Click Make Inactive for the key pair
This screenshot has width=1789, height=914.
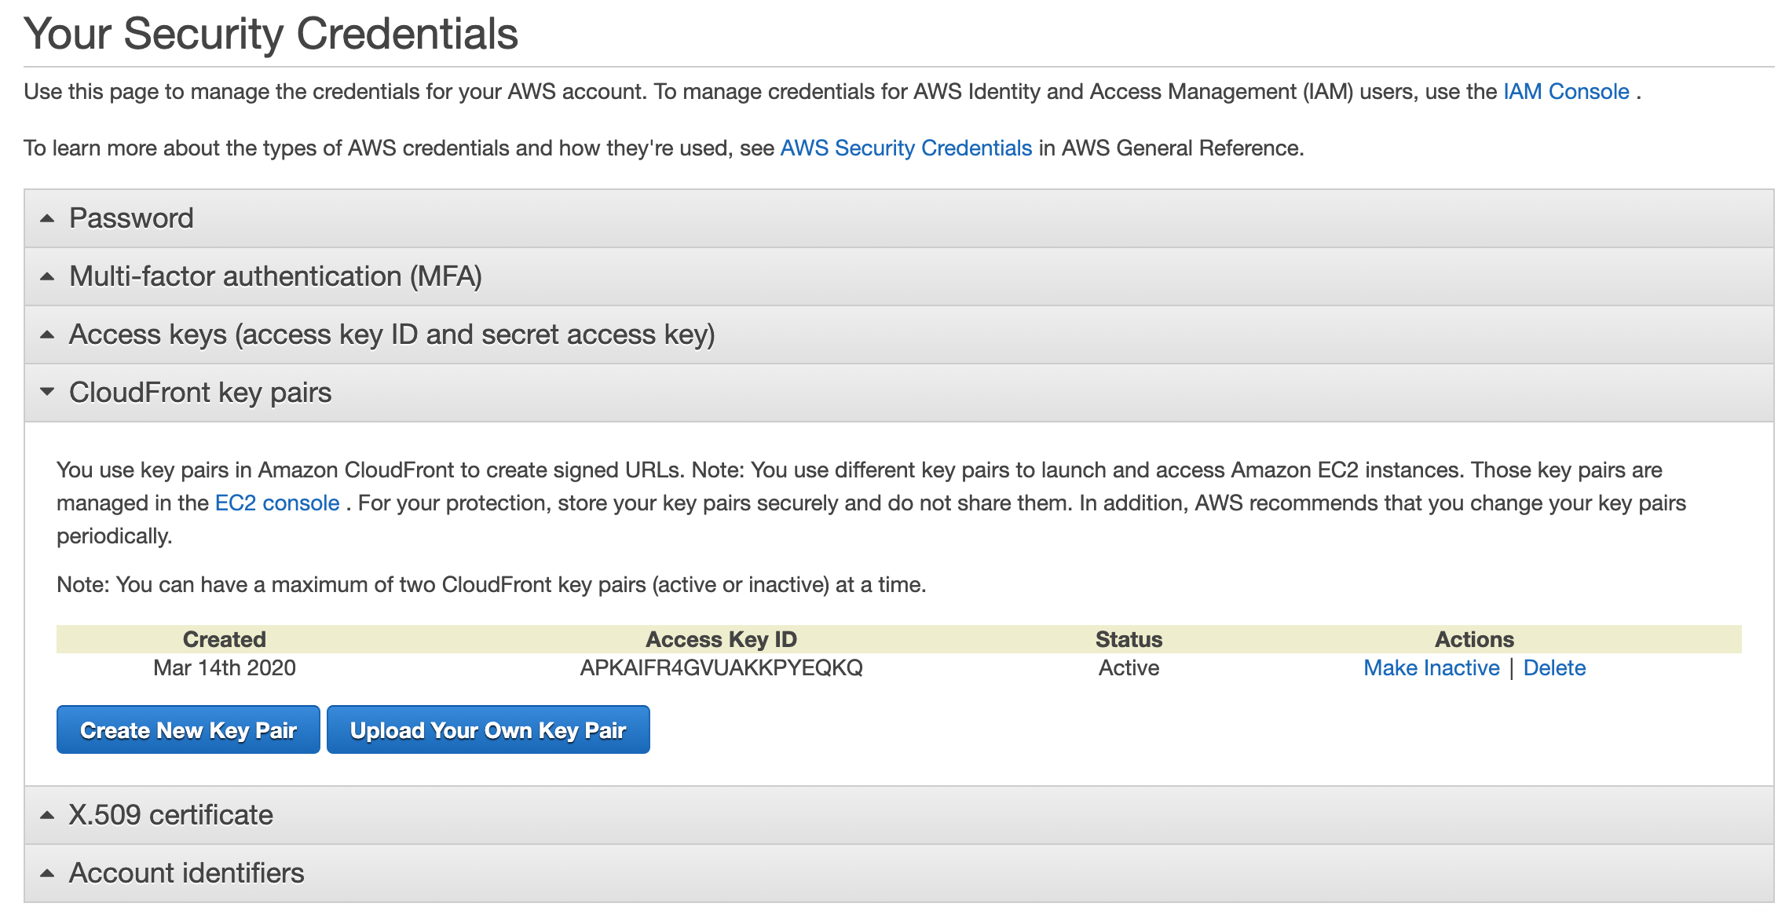pos(1431,668)
